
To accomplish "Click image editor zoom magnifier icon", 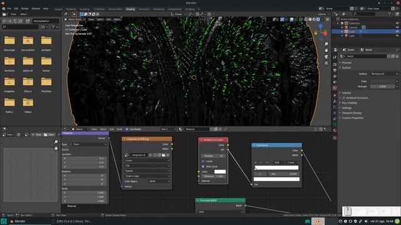I will [56, 142].
